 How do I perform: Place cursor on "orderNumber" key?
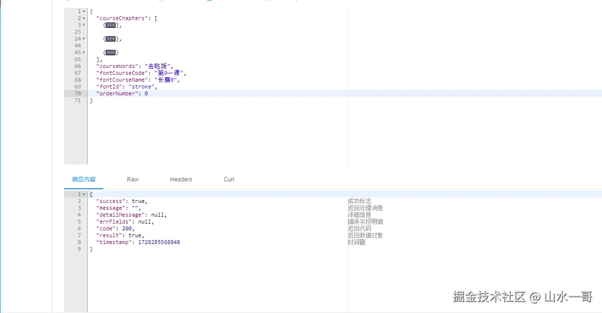[x=117, y=93]
